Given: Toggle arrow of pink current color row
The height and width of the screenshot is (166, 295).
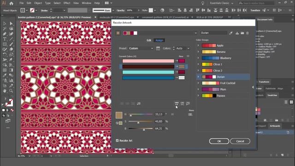Looking at the screenshot, I should (177, 61).
